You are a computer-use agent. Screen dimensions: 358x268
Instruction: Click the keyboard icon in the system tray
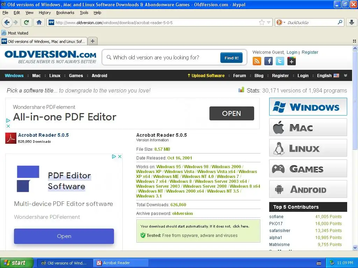coord(319,263)
